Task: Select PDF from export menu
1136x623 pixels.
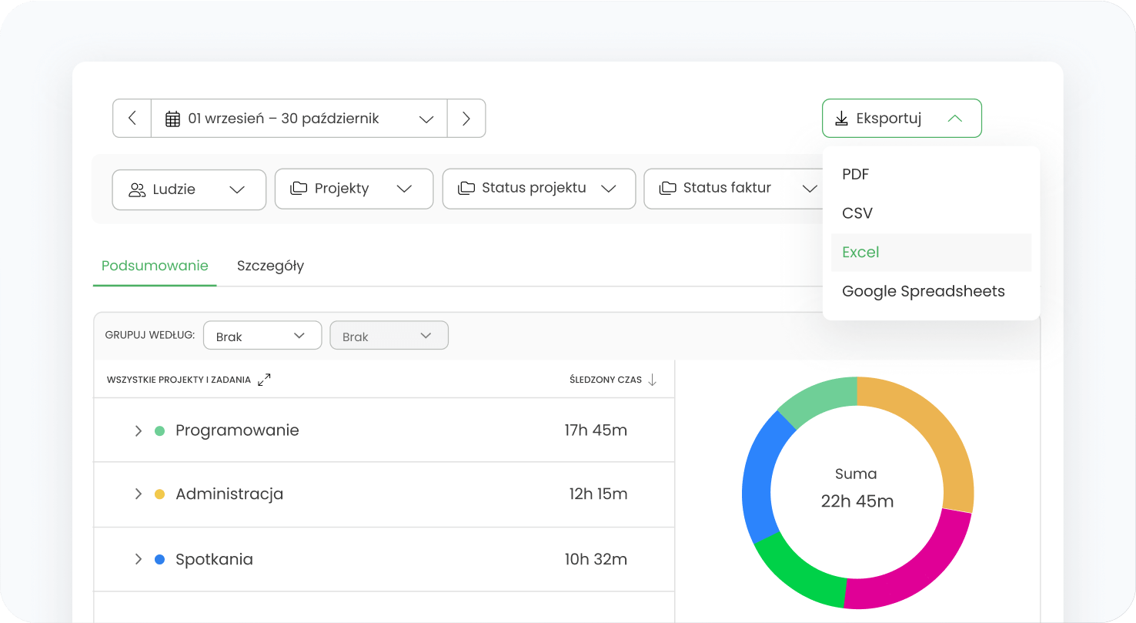Action: tap(855, 175)
